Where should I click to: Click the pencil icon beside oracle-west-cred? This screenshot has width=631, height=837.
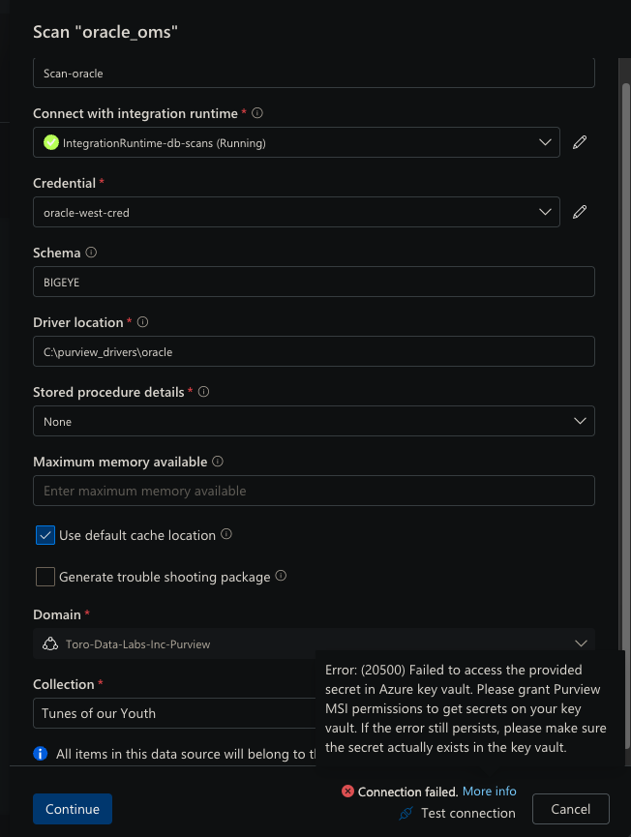(x=580, y=212)
